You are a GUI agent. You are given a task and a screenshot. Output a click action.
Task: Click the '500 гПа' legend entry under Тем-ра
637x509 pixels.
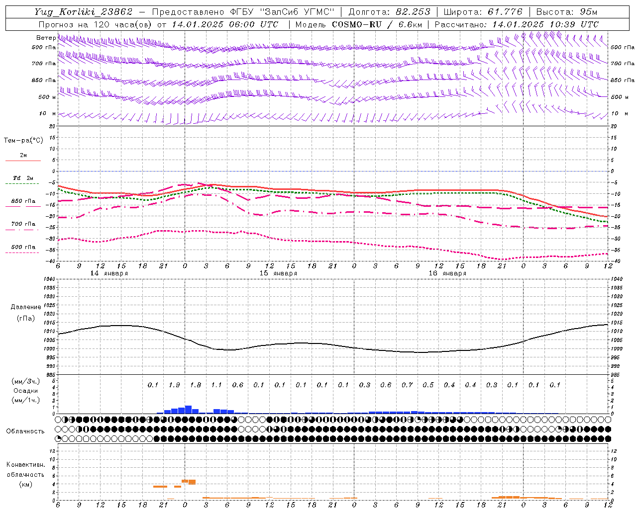[23, 247]
